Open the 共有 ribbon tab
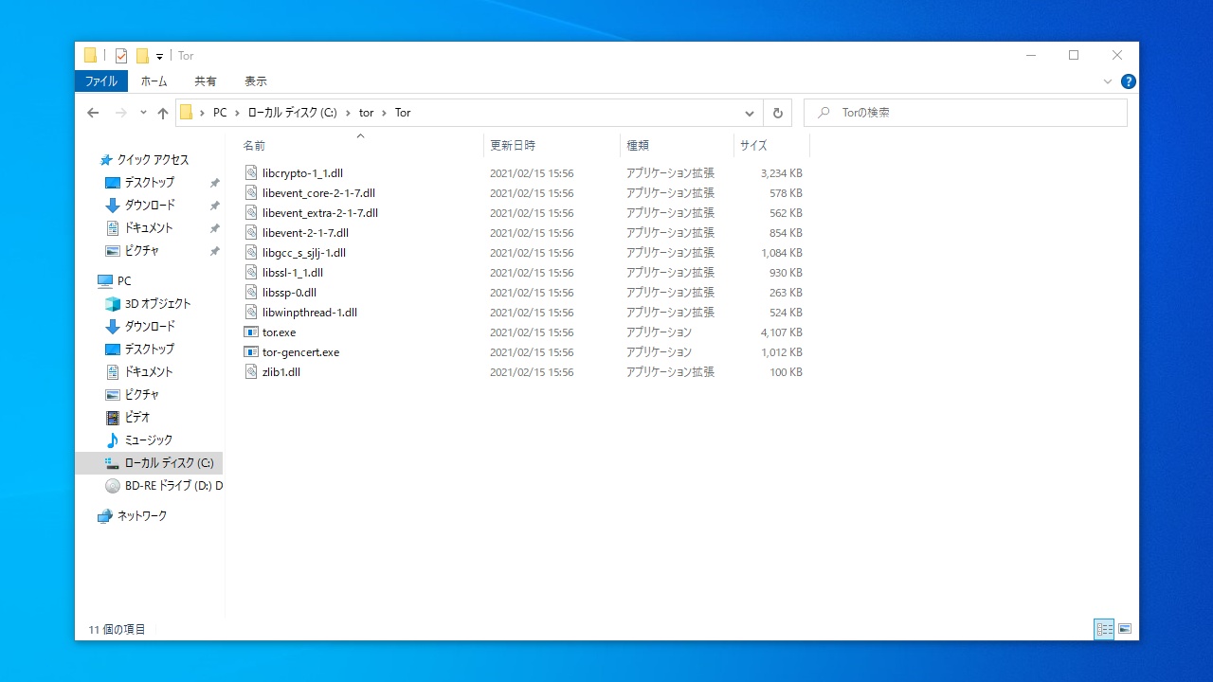The width and height of the screenshot is (1213, 682). (x=206, y=81)
